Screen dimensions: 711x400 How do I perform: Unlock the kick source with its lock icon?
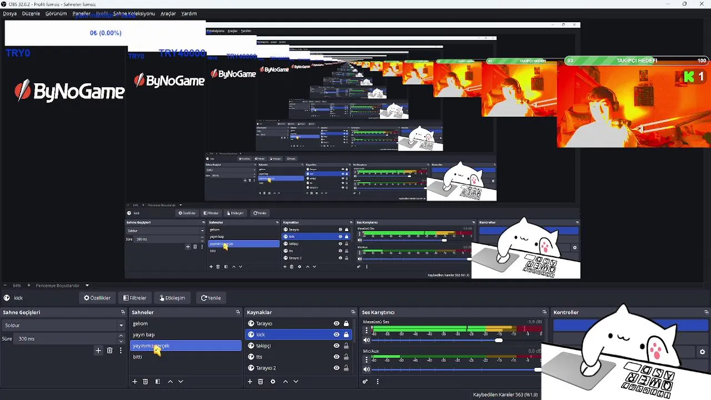click(346, 334)
